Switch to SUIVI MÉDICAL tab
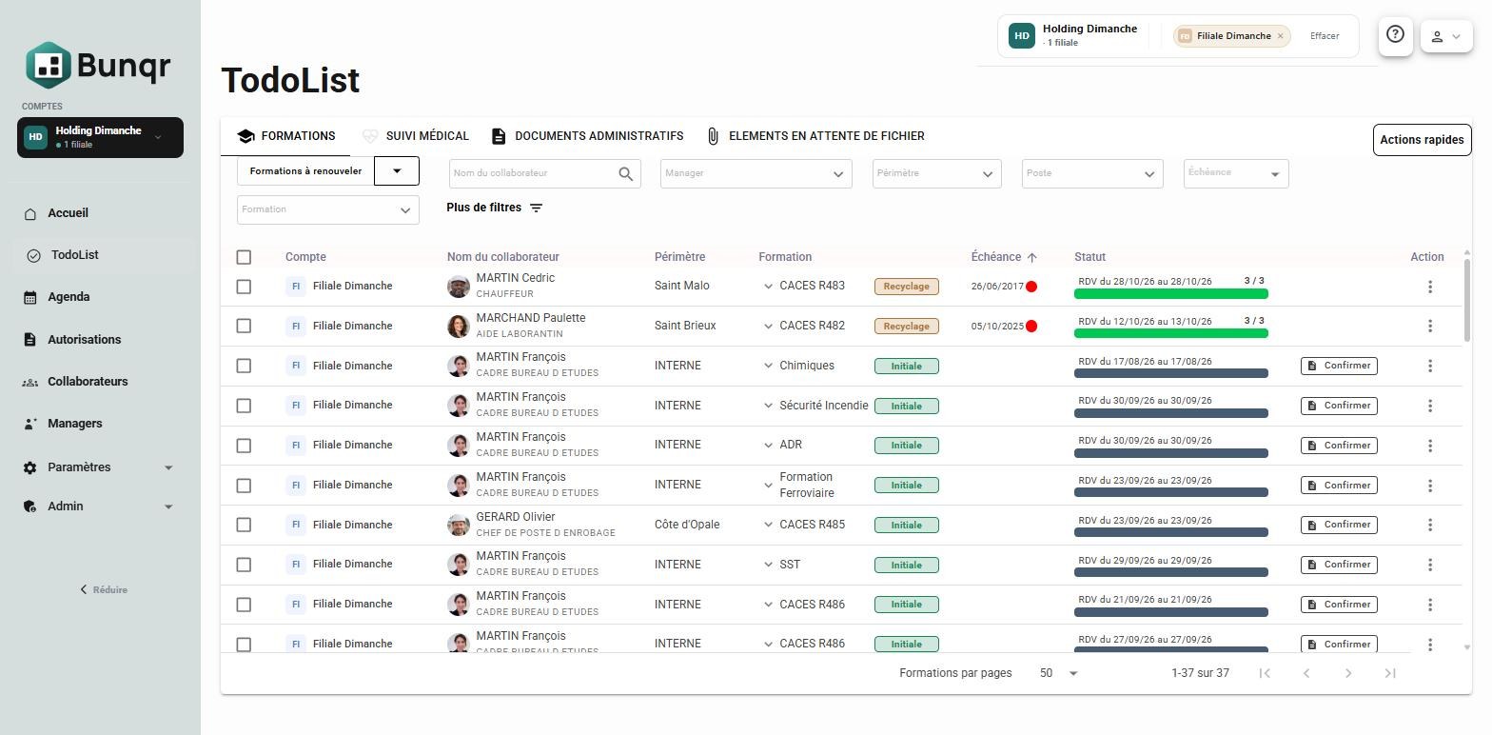1492x735 pixels. 415,136
